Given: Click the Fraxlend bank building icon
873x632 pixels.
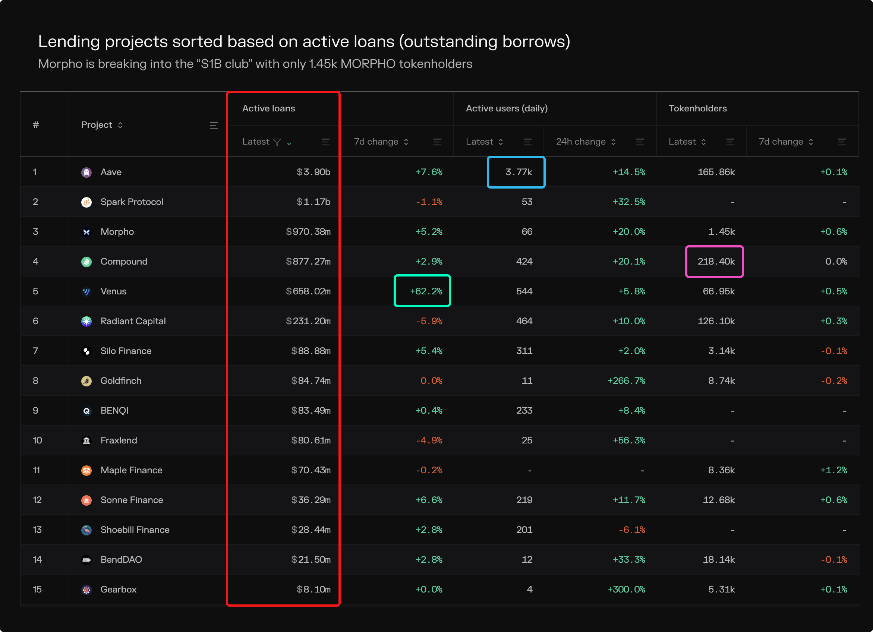Looking at the screenshot, I should (86, 441).
